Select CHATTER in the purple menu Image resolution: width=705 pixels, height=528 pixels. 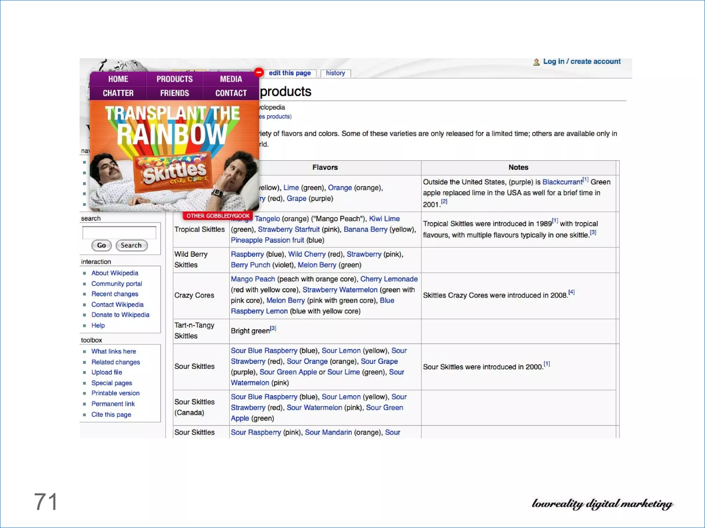click(118, 93)
